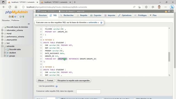
Task: Open the SQL tab
Action: (x=53, y=15)
